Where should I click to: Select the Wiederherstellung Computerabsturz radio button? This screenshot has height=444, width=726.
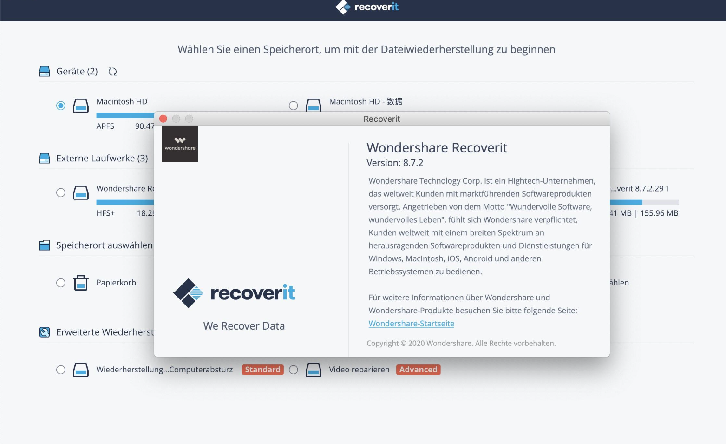pyautogui.click(x=61, y=370)
